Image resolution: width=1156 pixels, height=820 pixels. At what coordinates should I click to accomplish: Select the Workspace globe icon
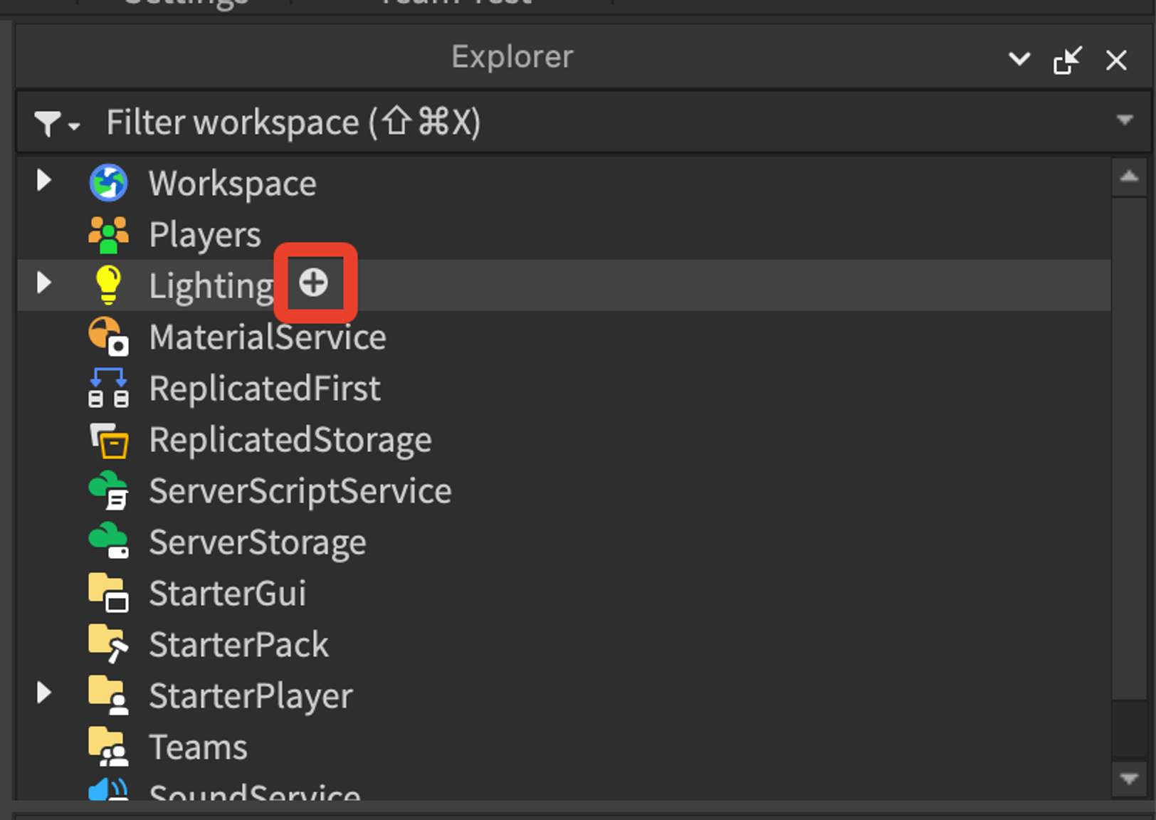tap(108, 183)
